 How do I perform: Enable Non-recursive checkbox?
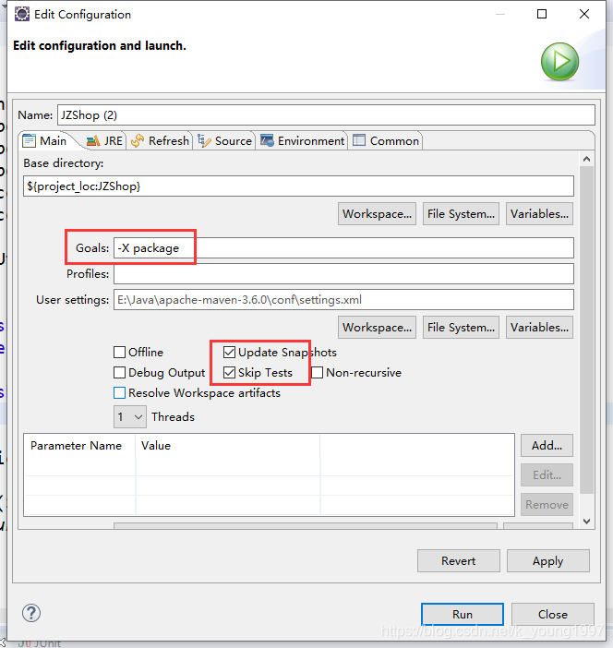point(317,372)
